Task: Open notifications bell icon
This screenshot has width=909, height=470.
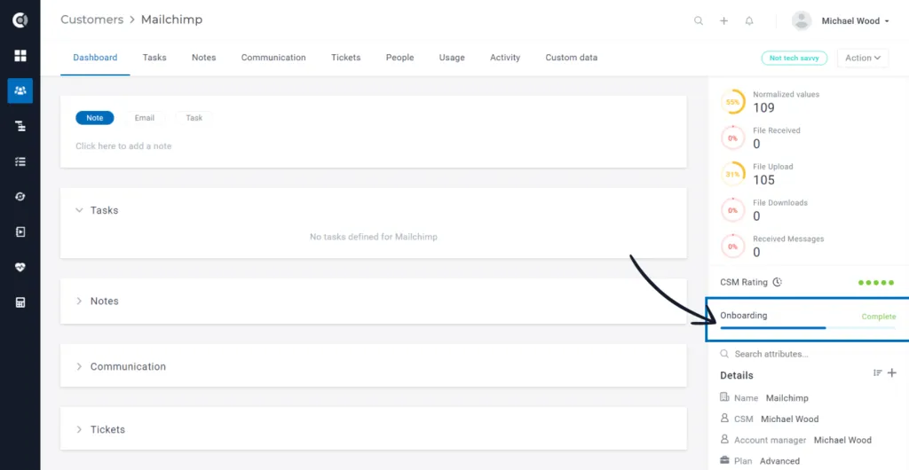Action: click(749, 20)
